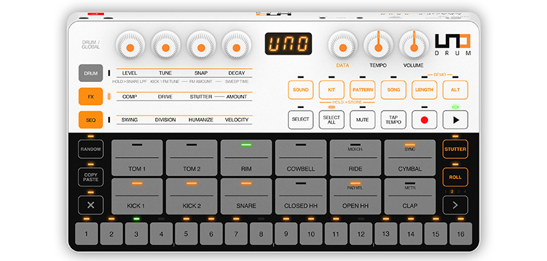Image resolution: width=547 pixels, height=261 pixels.
Task: Open the PATTERN selection mode
Action: point(362,90)
